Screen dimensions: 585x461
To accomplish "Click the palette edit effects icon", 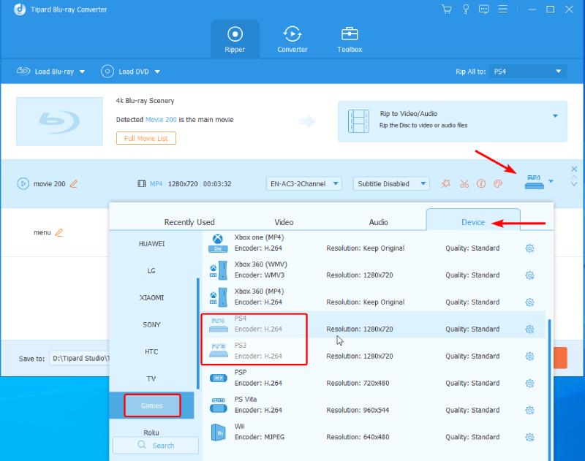I will 498,183.
